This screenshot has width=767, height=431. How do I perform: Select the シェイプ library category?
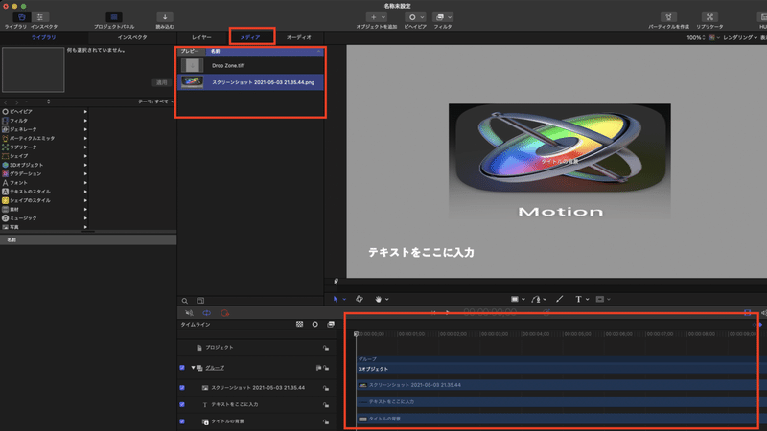(44, 156)
